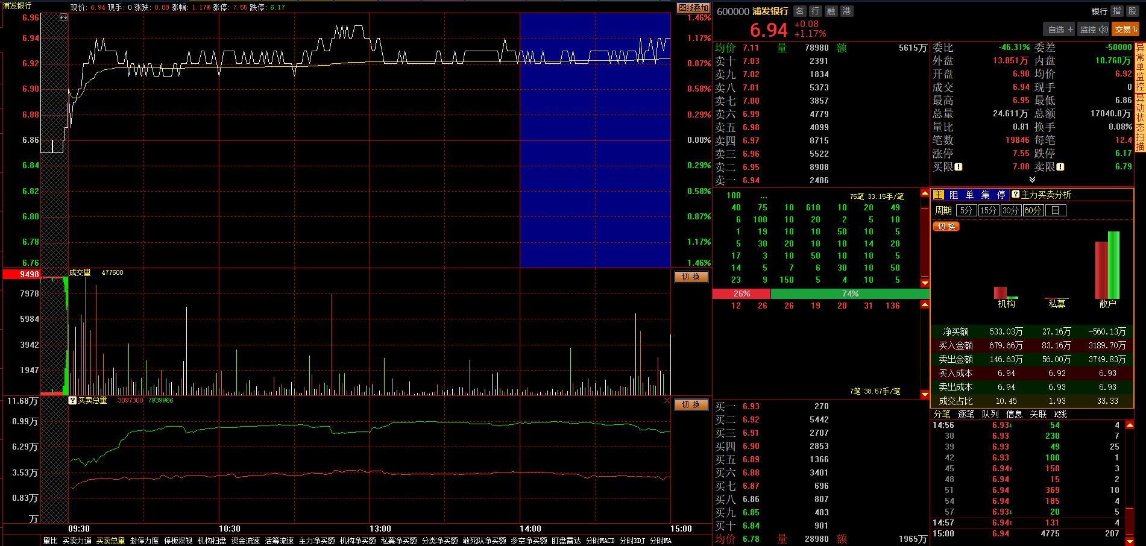The image size is (1146, 546).
Task: Click the up arrow of sell order queue
Action: (925, 193)
